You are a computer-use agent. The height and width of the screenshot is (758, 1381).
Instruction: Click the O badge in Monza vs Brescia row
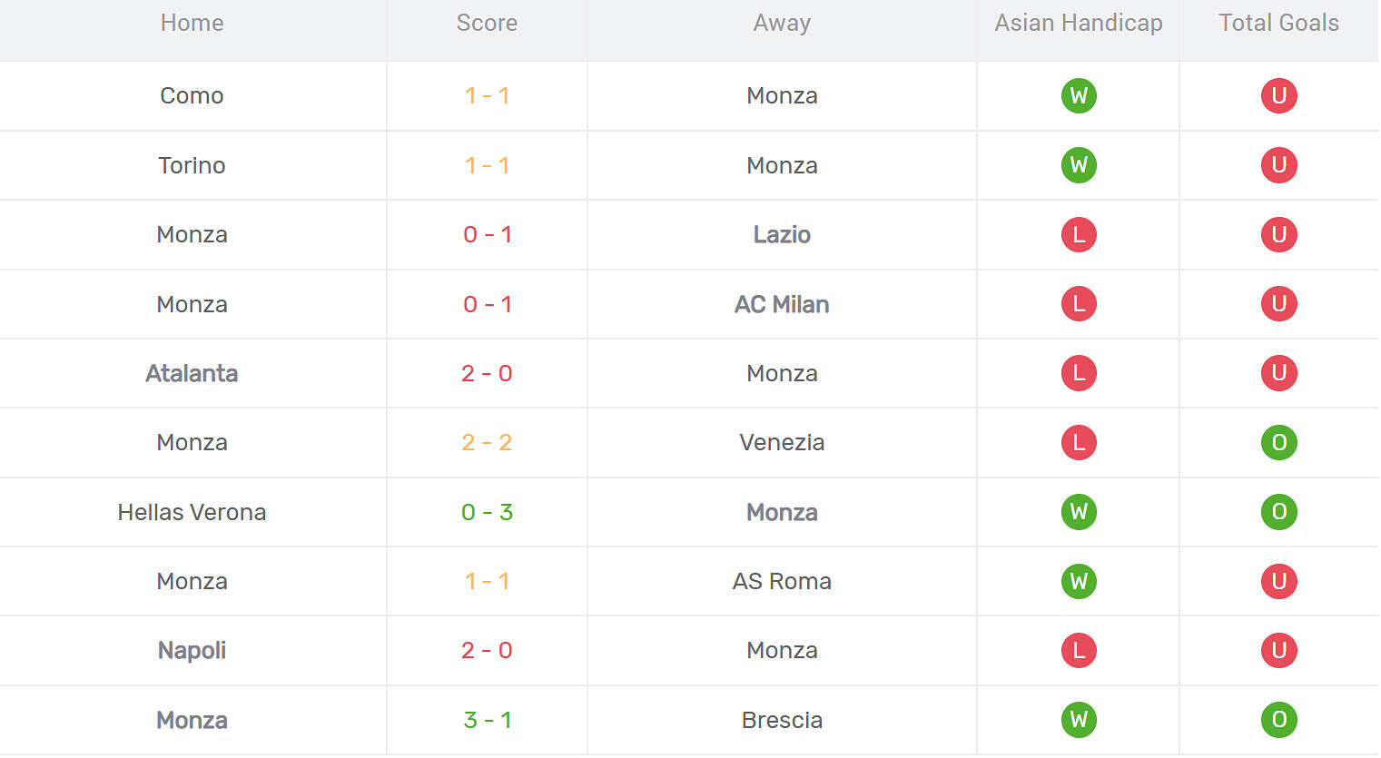(x=1278, y=720)
